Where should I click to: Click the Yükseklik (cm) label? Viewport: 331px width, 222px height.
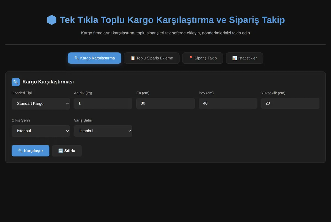tap(273, 93)
